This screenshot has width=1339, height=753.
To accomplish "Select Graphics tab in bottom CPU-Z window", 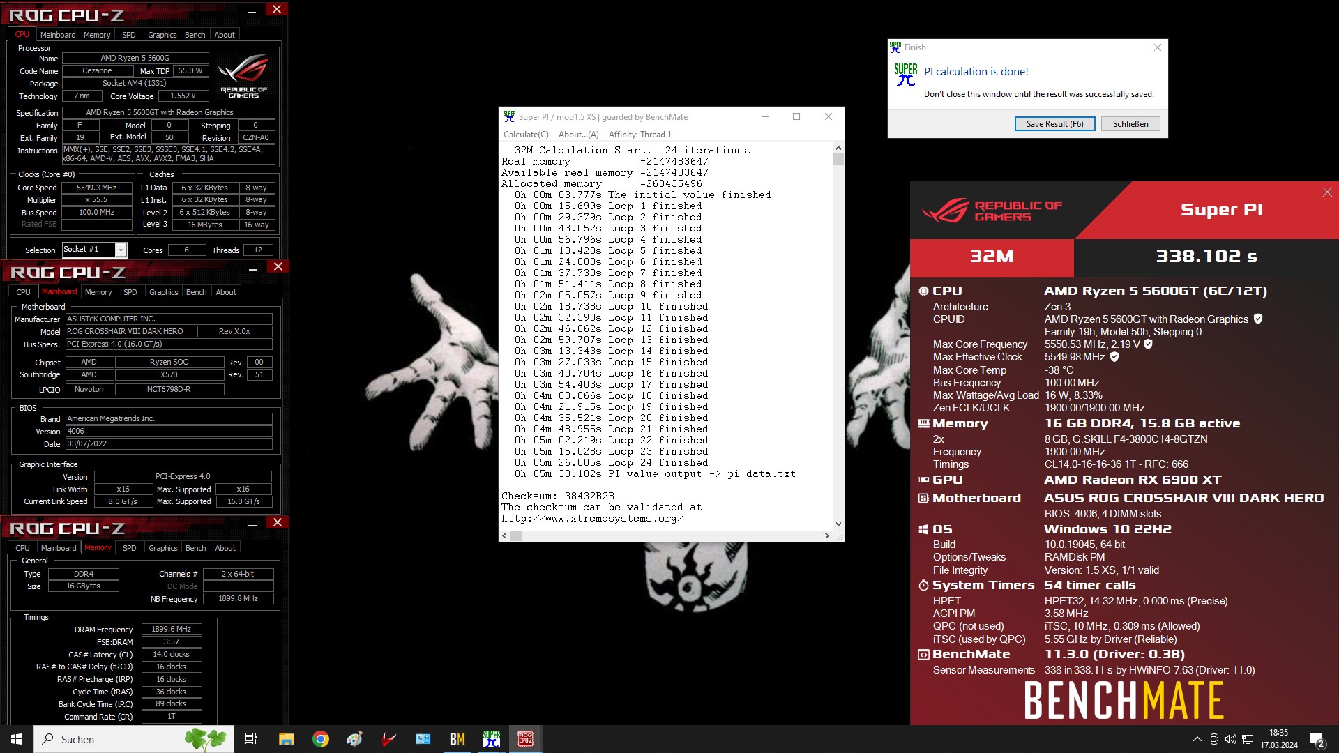I will click(x=163, y=548).
